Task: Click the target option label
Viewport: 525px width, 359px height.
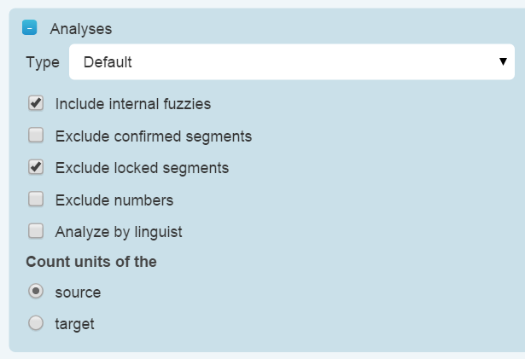Action: point(74,324)
